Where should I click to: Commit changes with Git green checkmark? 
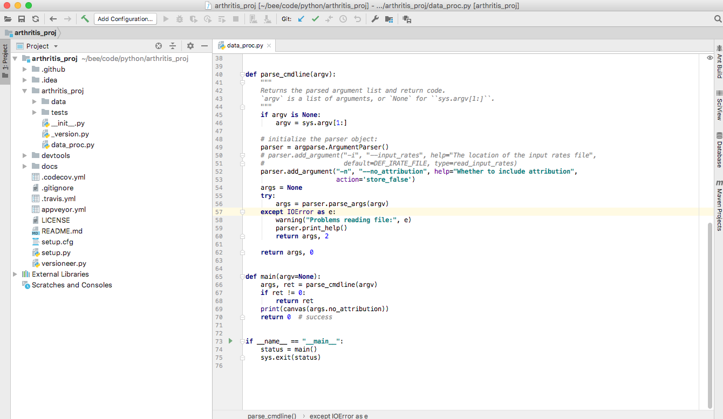coord(315,19)
